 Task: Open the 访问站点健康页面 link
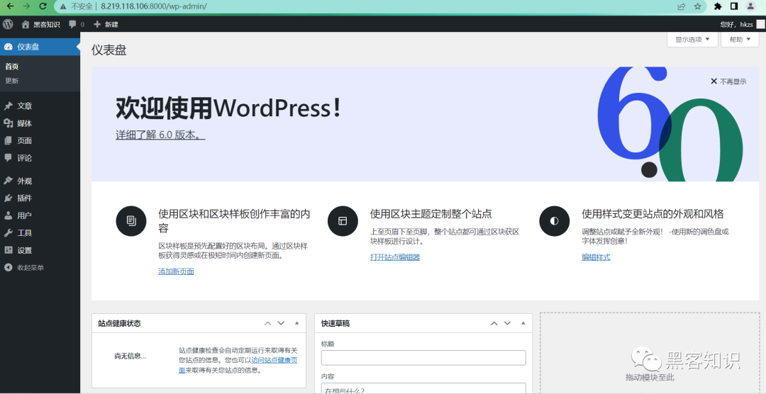(274, 360)
